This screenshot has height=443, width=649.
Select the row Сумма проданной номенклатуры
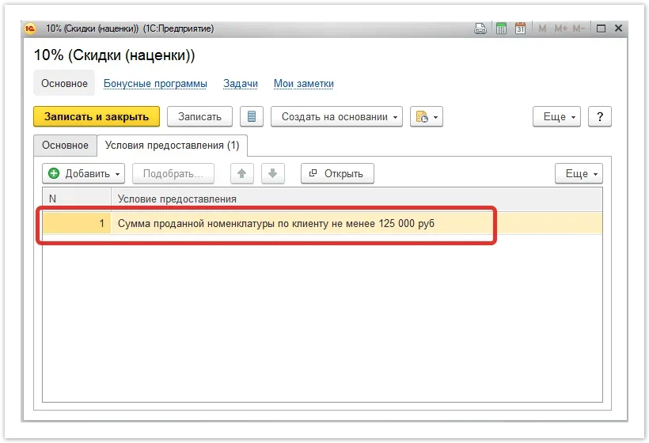[x=275, y=224]
